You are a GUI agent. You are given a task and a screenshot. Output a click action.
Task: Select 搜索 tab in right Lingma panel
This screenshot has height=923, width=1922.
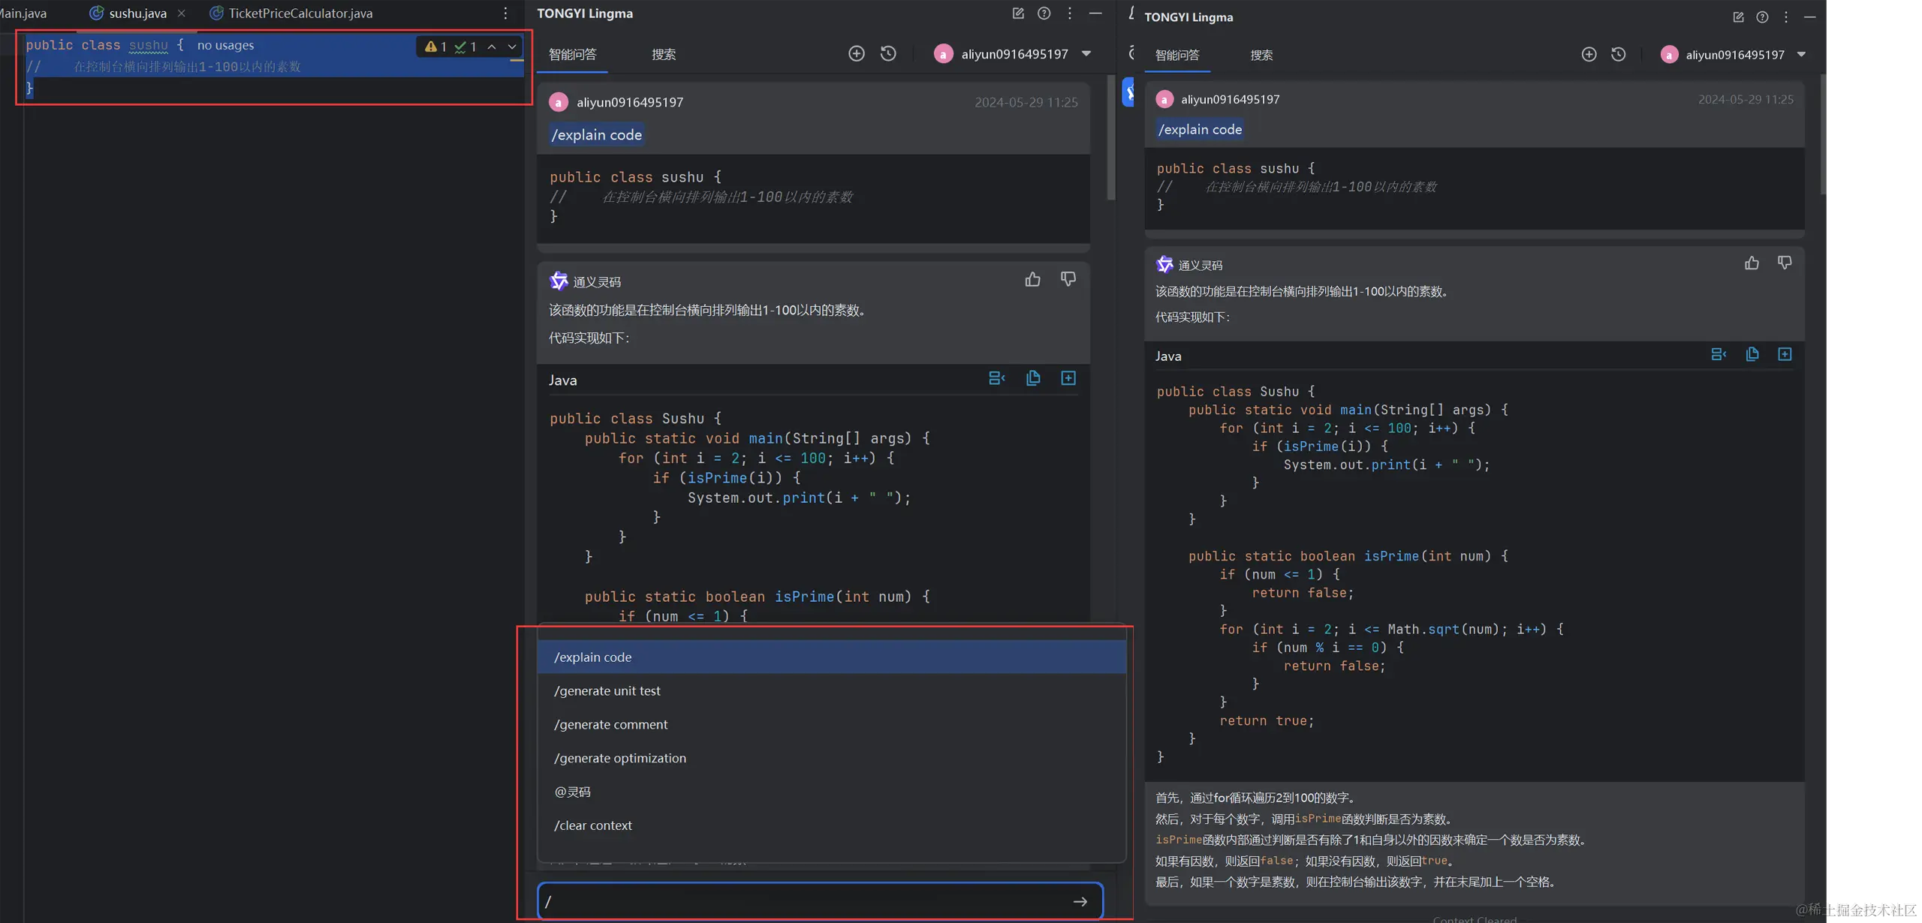(x=1261, y=55)
